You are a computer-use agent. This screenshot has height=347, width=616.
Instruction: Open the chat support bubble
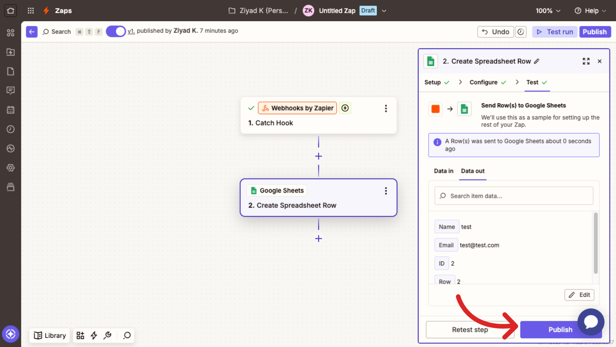(591, 322)
